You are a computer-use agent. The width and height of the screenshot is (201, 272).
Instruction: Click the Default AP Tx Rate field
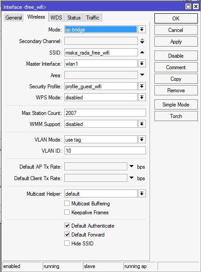click(x=96, y=166)
